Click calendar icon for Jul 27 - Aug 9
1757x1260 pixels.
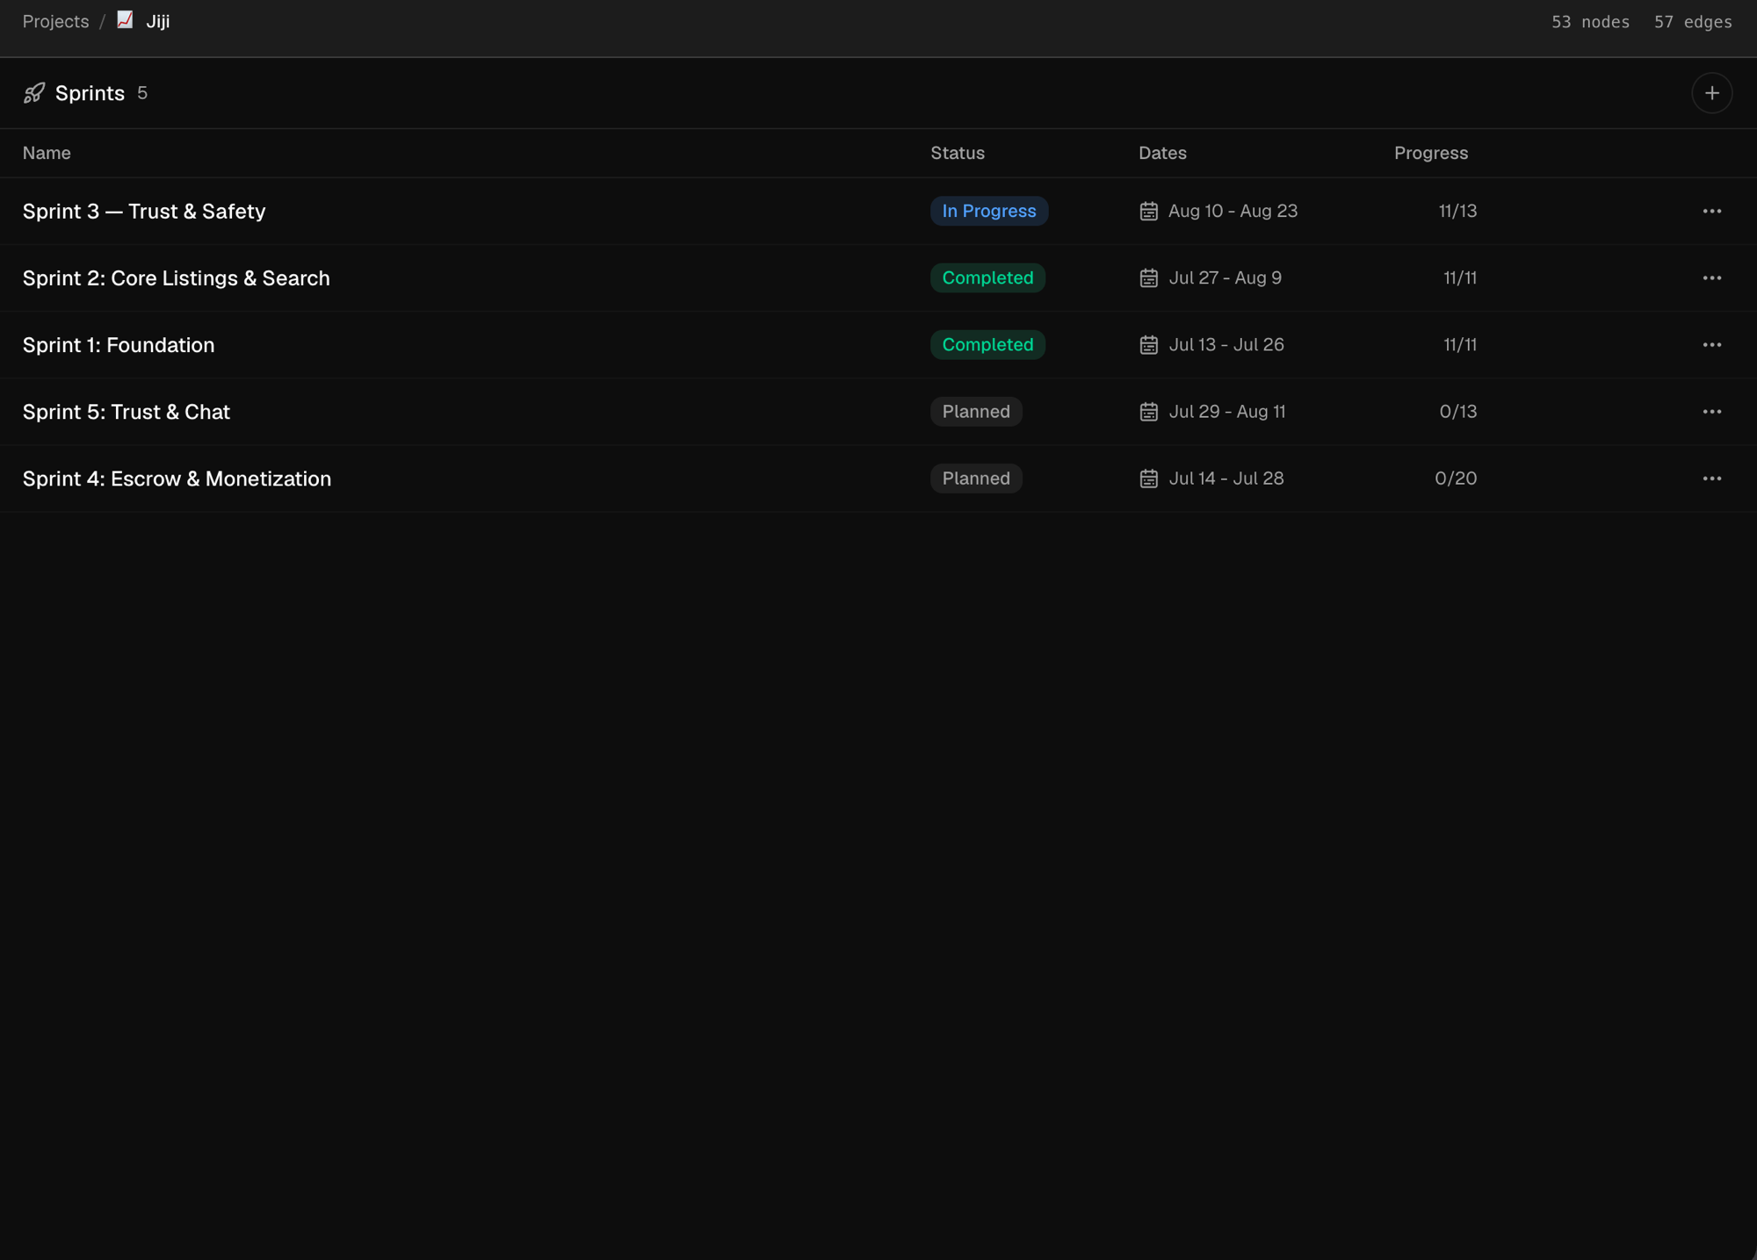(1148, 277)
